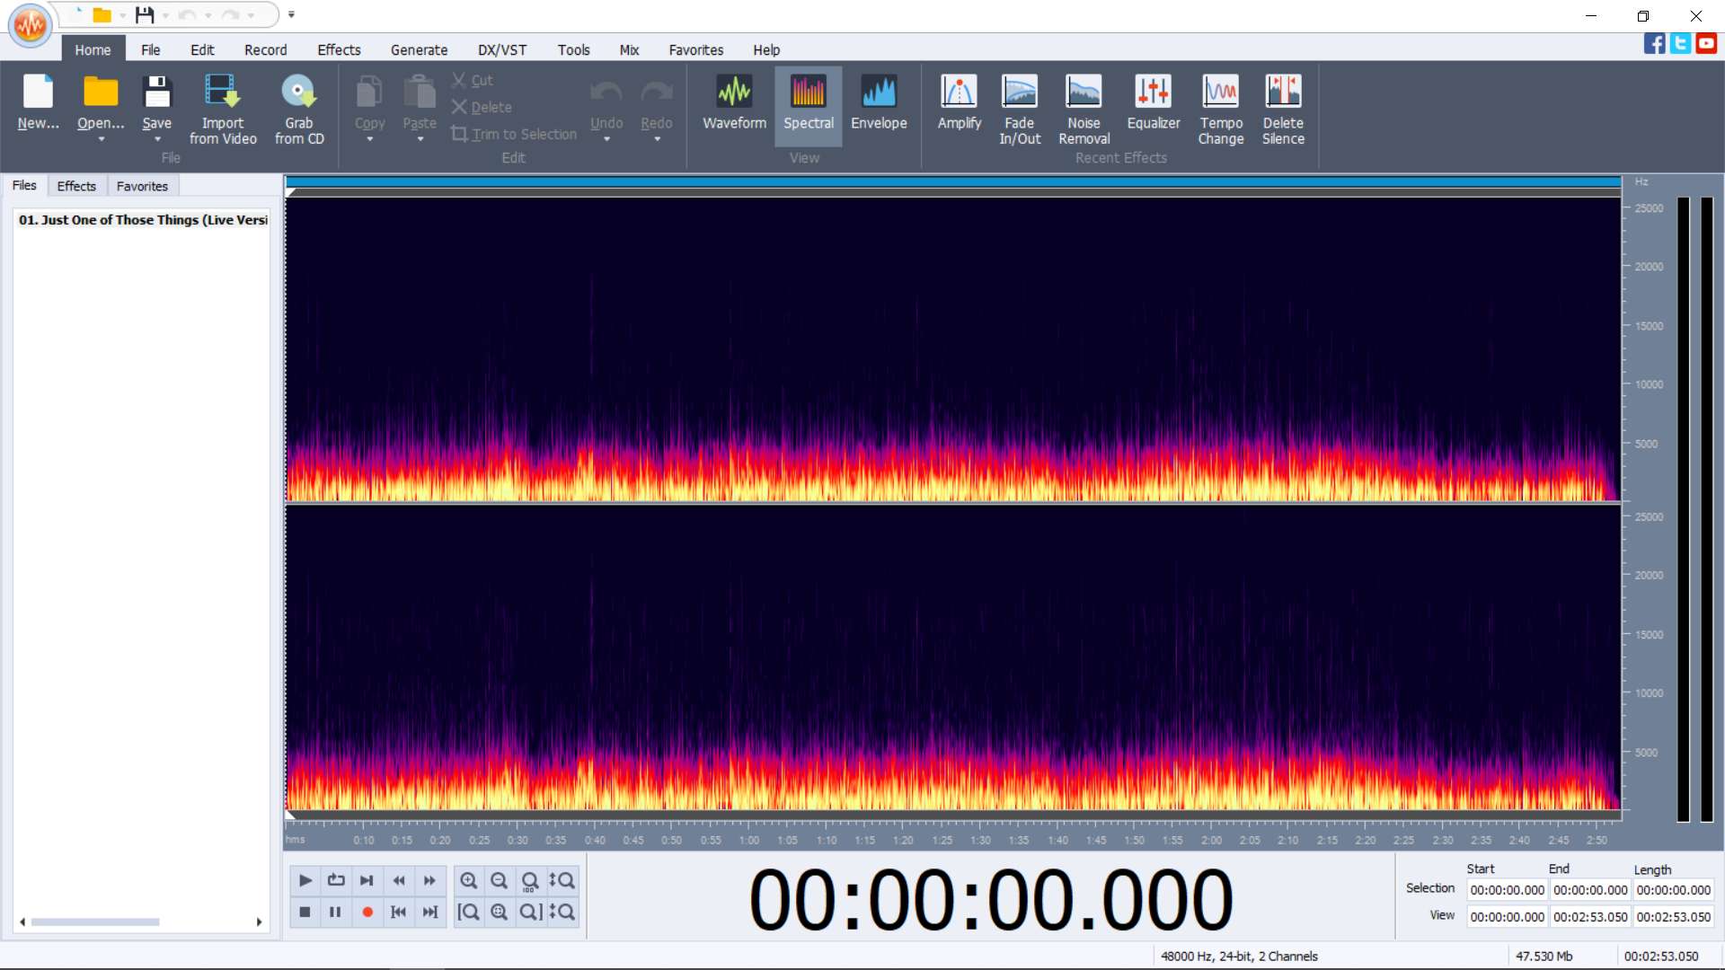Play to end button in transport bar
The image size is (1725, 970).
click(367, 880)
